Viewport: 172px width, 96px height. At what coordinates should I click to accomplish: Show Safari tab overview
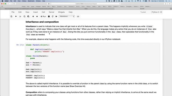[170, 4]
